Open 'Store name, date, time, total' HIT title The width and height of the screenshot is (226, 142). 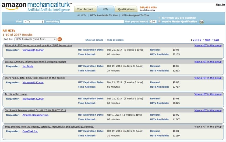click(35, 78)
